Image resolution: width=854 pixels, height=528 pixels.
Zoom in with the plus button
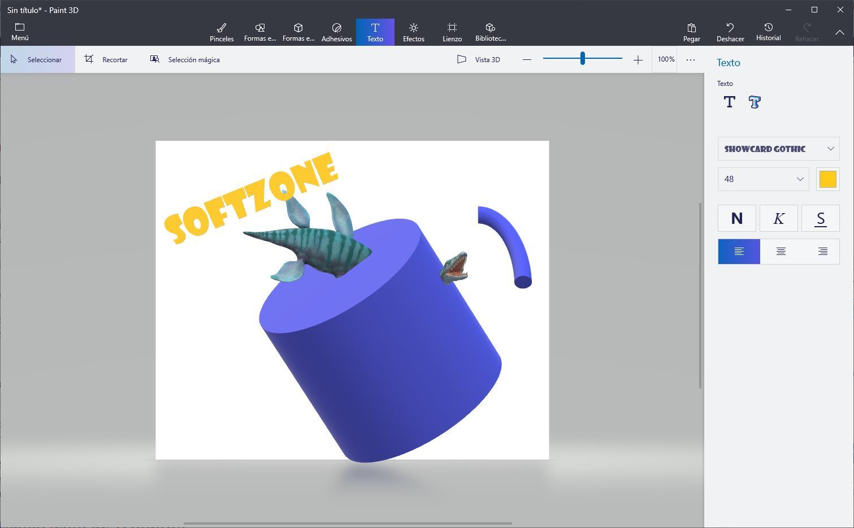(x=638, y=59)
